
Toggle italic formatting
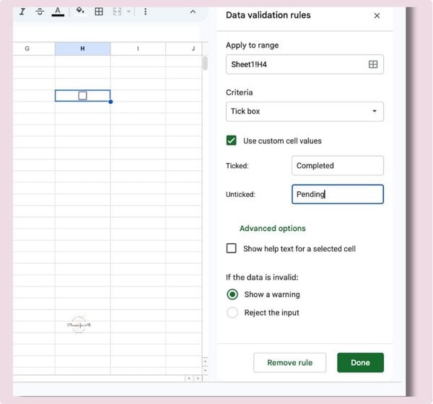[x=22, y=12]
